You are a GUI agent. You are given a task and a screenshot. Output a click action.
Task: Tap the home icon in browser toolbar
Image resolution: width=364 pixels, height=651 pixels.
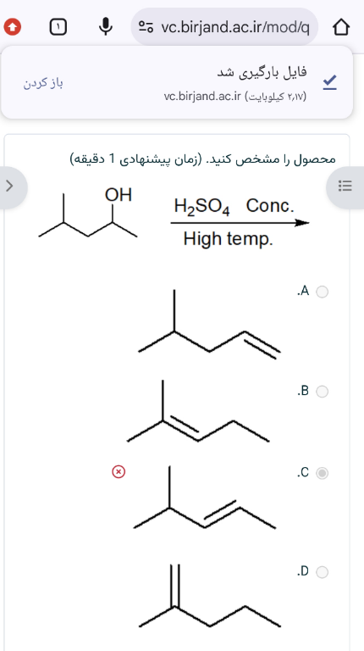tap(341, 27)
